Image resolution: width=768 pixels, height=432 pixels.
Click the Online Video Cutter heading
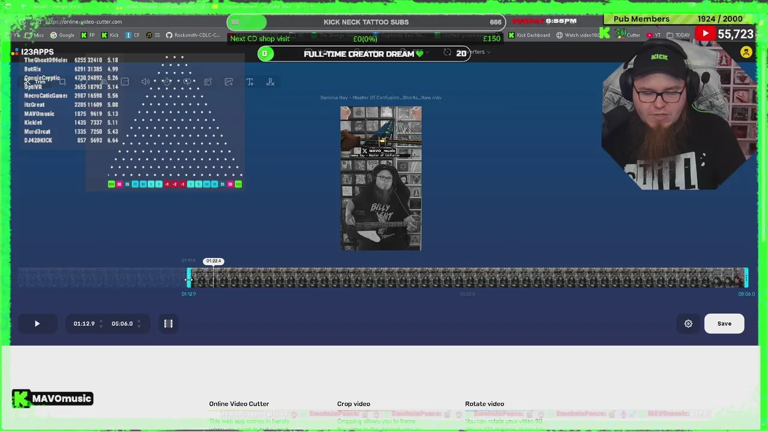239,404
